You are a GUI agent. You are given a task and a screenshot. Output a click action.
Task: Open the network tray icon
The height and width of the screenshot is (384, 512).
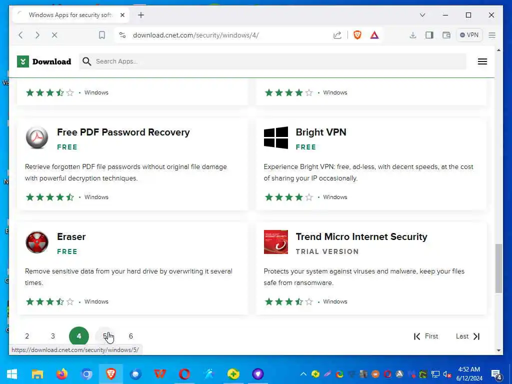click(435, 374)
